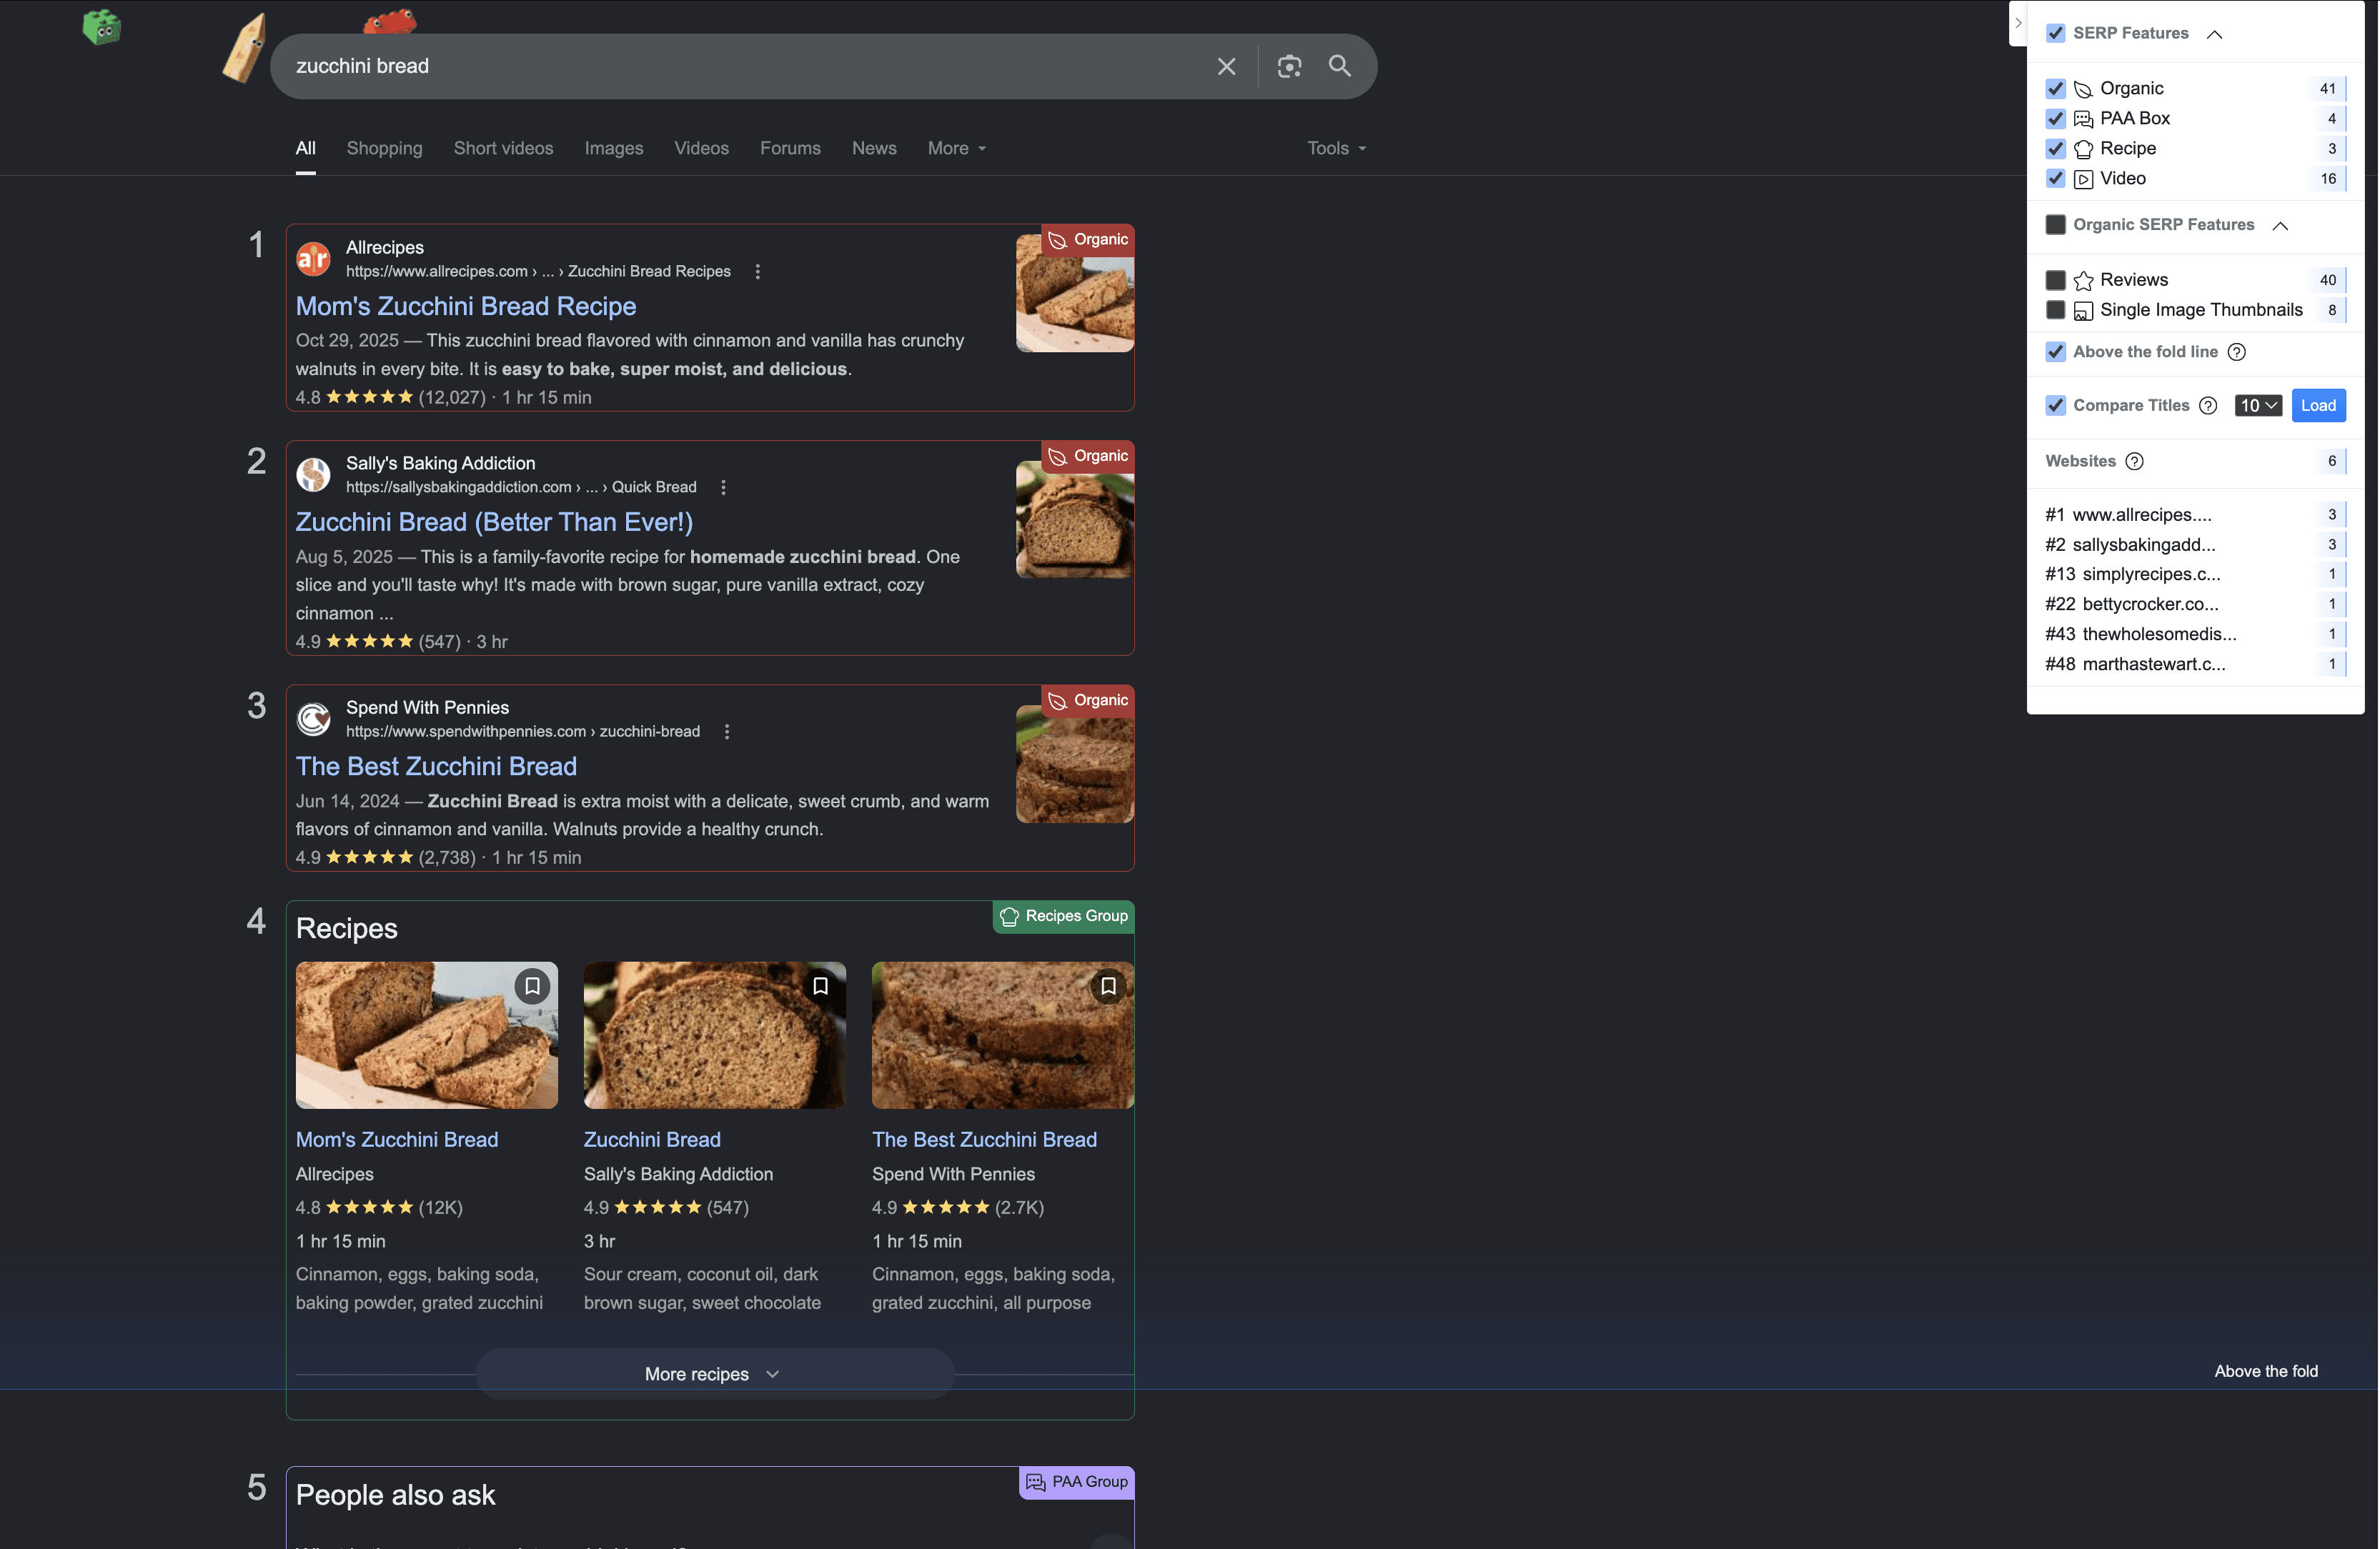Click the Sally's Baking Addiction favicon

pyautogui.click(x=313, y=474)
